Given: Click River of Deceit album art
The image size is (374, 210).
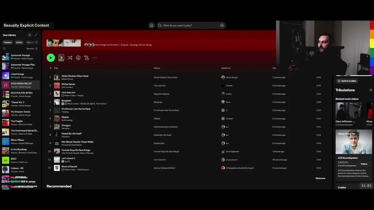Looking at the screenshot, I should tap(57, 168).
